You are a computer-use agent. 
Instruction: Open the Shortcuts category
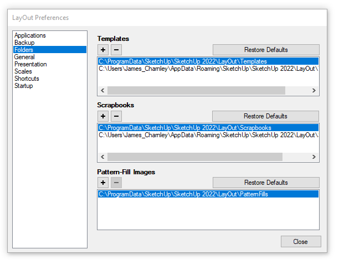pyautogui.click(x=26, y=79)
